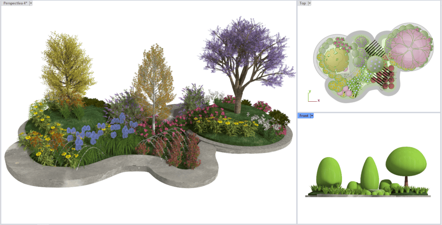The height and width of the screenshot is (225, 442).
Task: Open the Perspectiva 4 viewport dropdown arrow
Action: (31, 3)
